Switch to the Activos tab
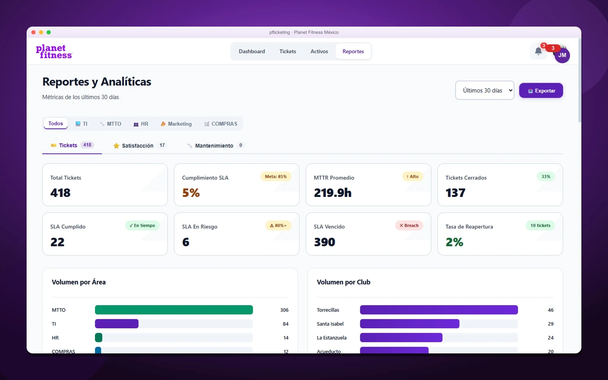This screenshot has width=608, height=380. pos(319,51)
